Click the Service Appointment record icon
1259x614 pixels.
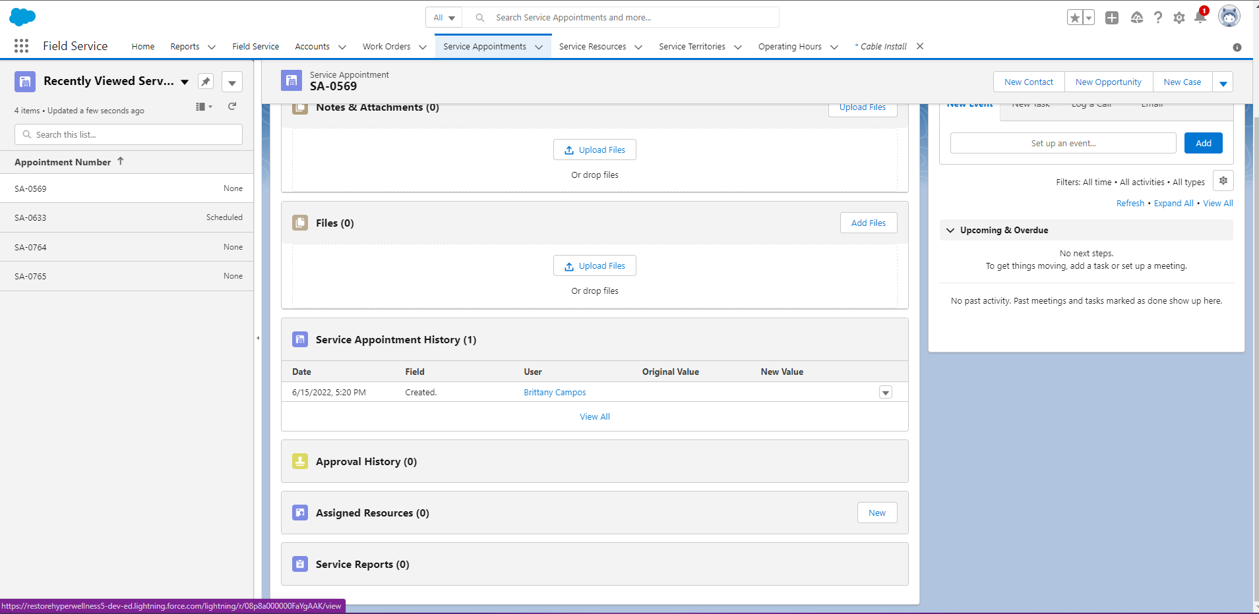pos(292,80)
